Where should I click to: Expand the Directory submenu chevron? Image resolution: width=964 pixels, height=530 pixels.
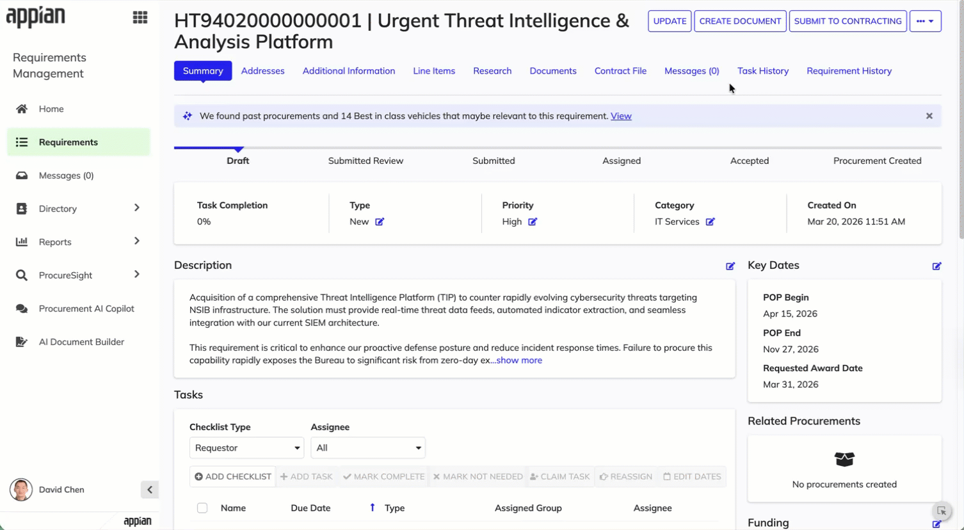[x=136, y=208]
